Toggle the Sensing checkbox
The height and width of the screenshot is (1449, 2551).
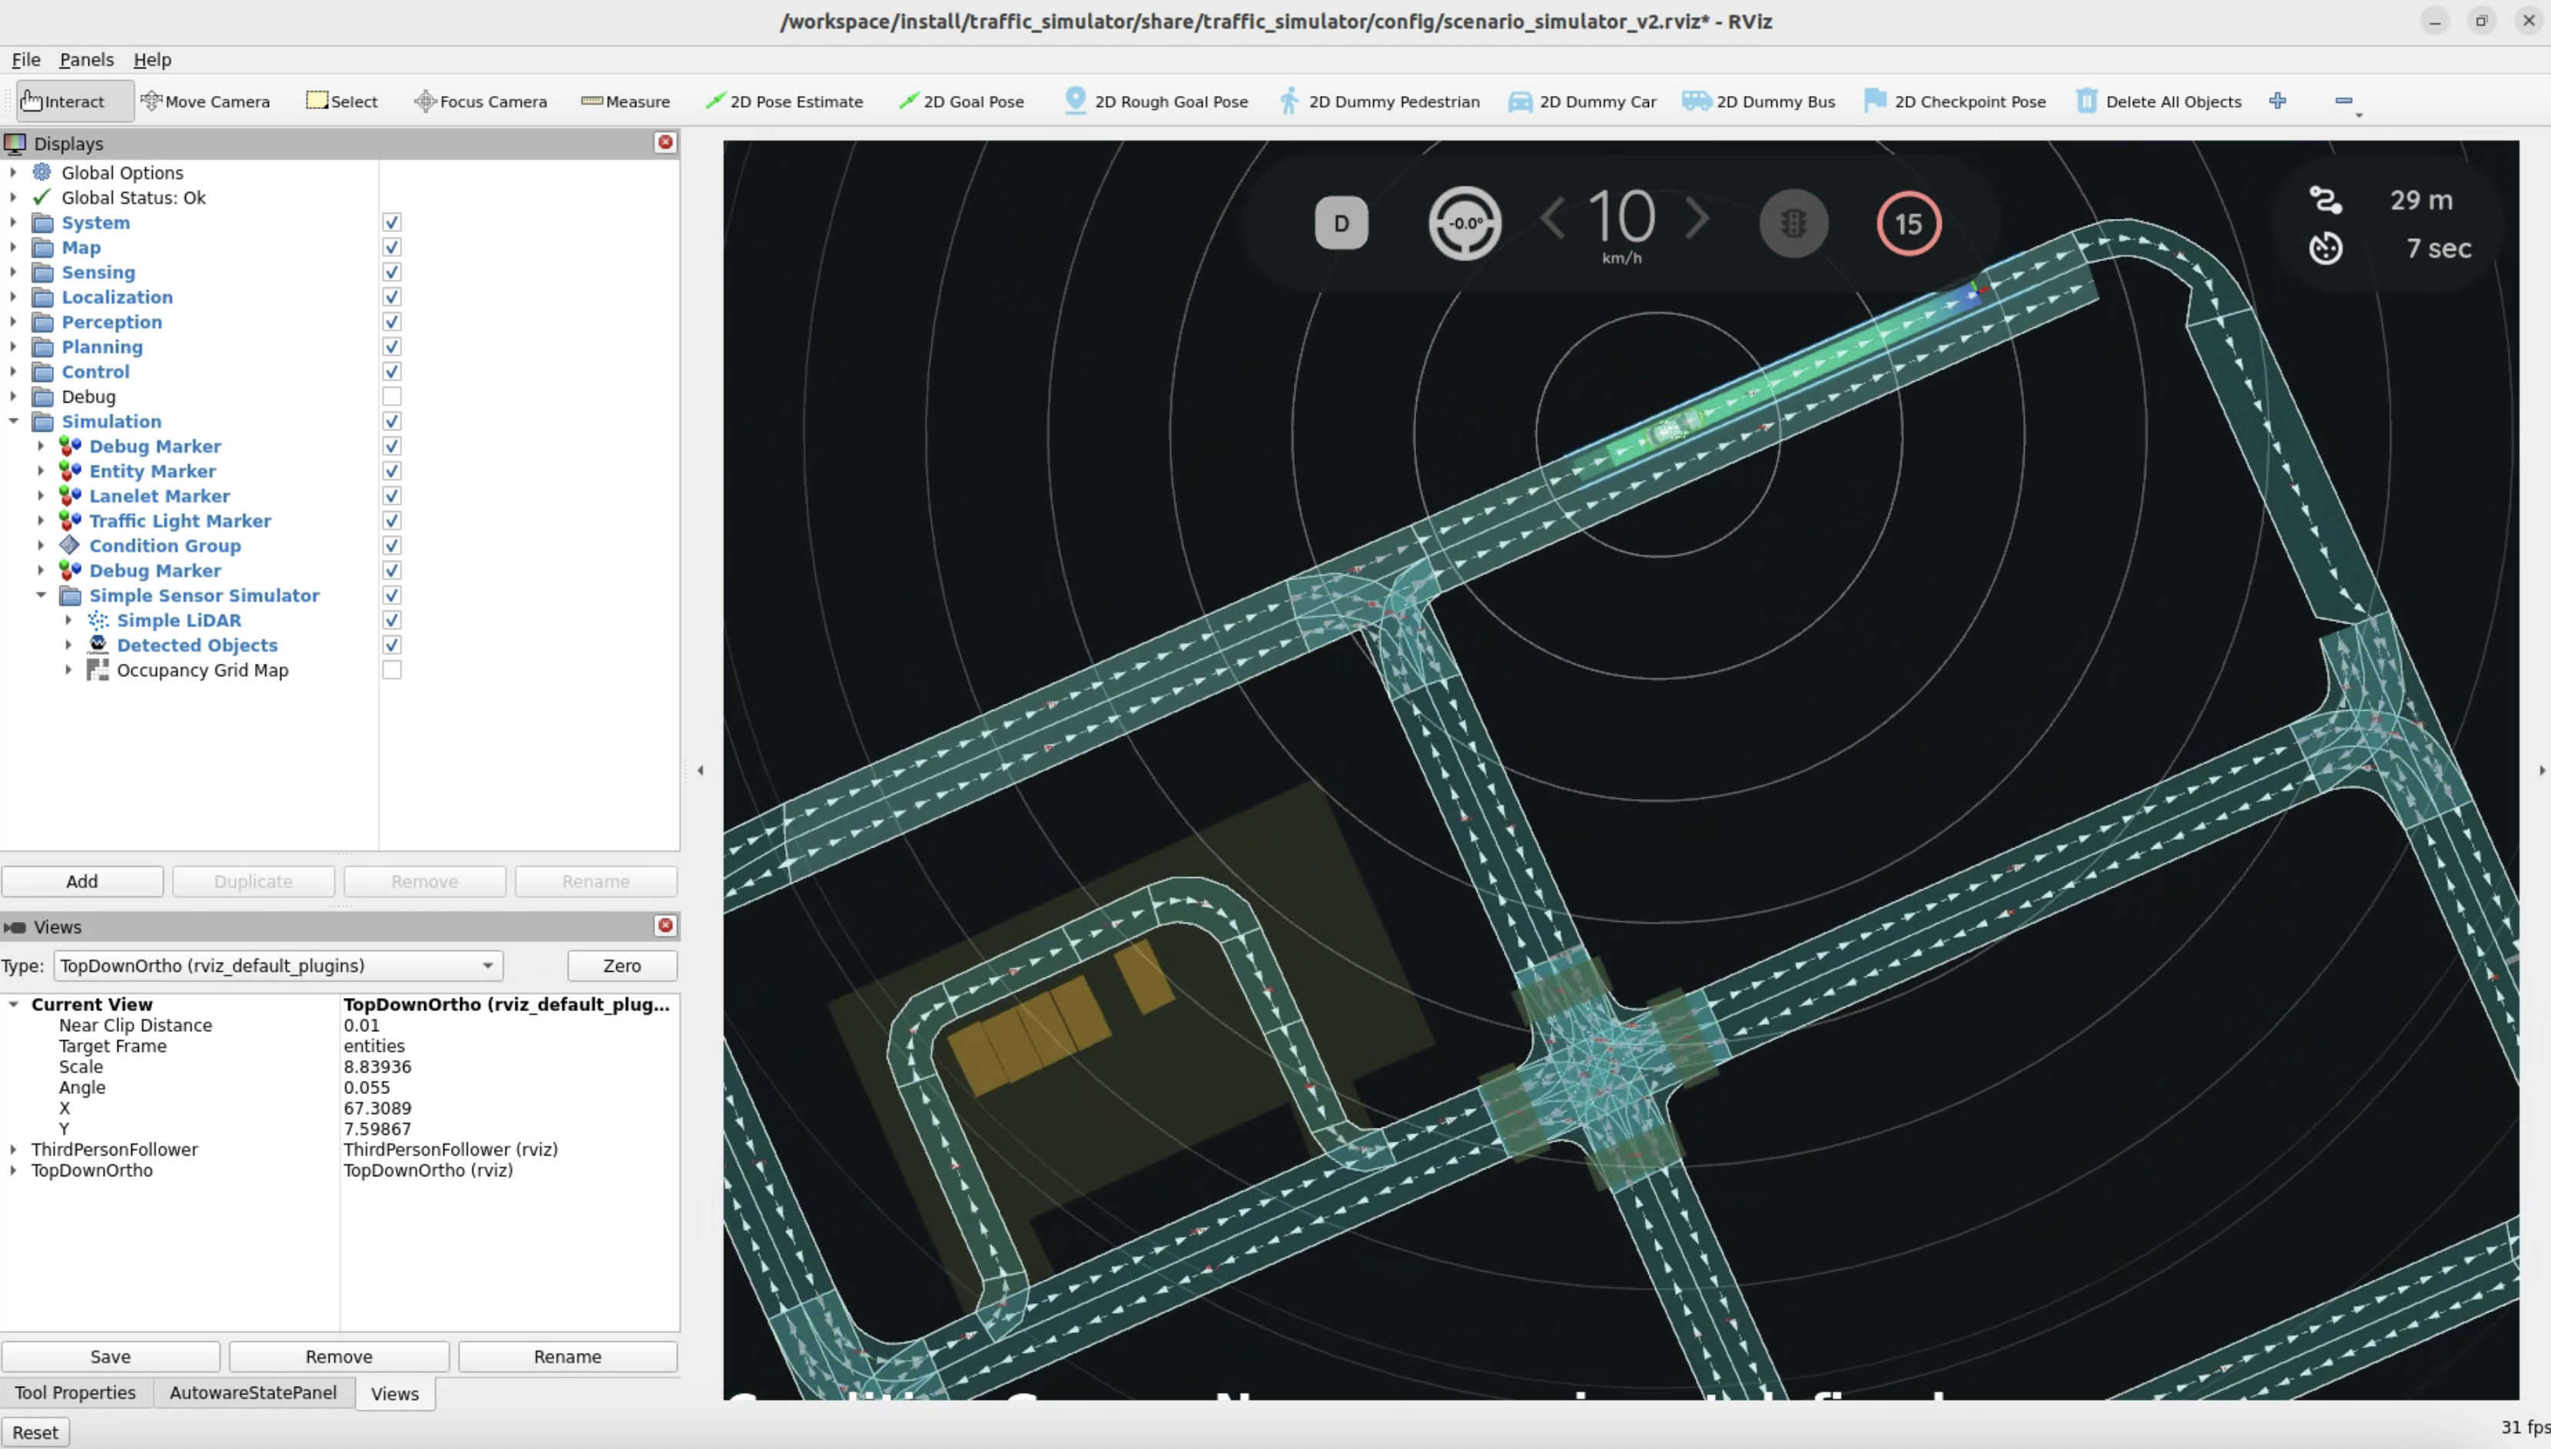pos(391,272)
